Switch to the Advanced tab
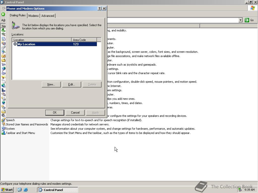 pos(48,16)
